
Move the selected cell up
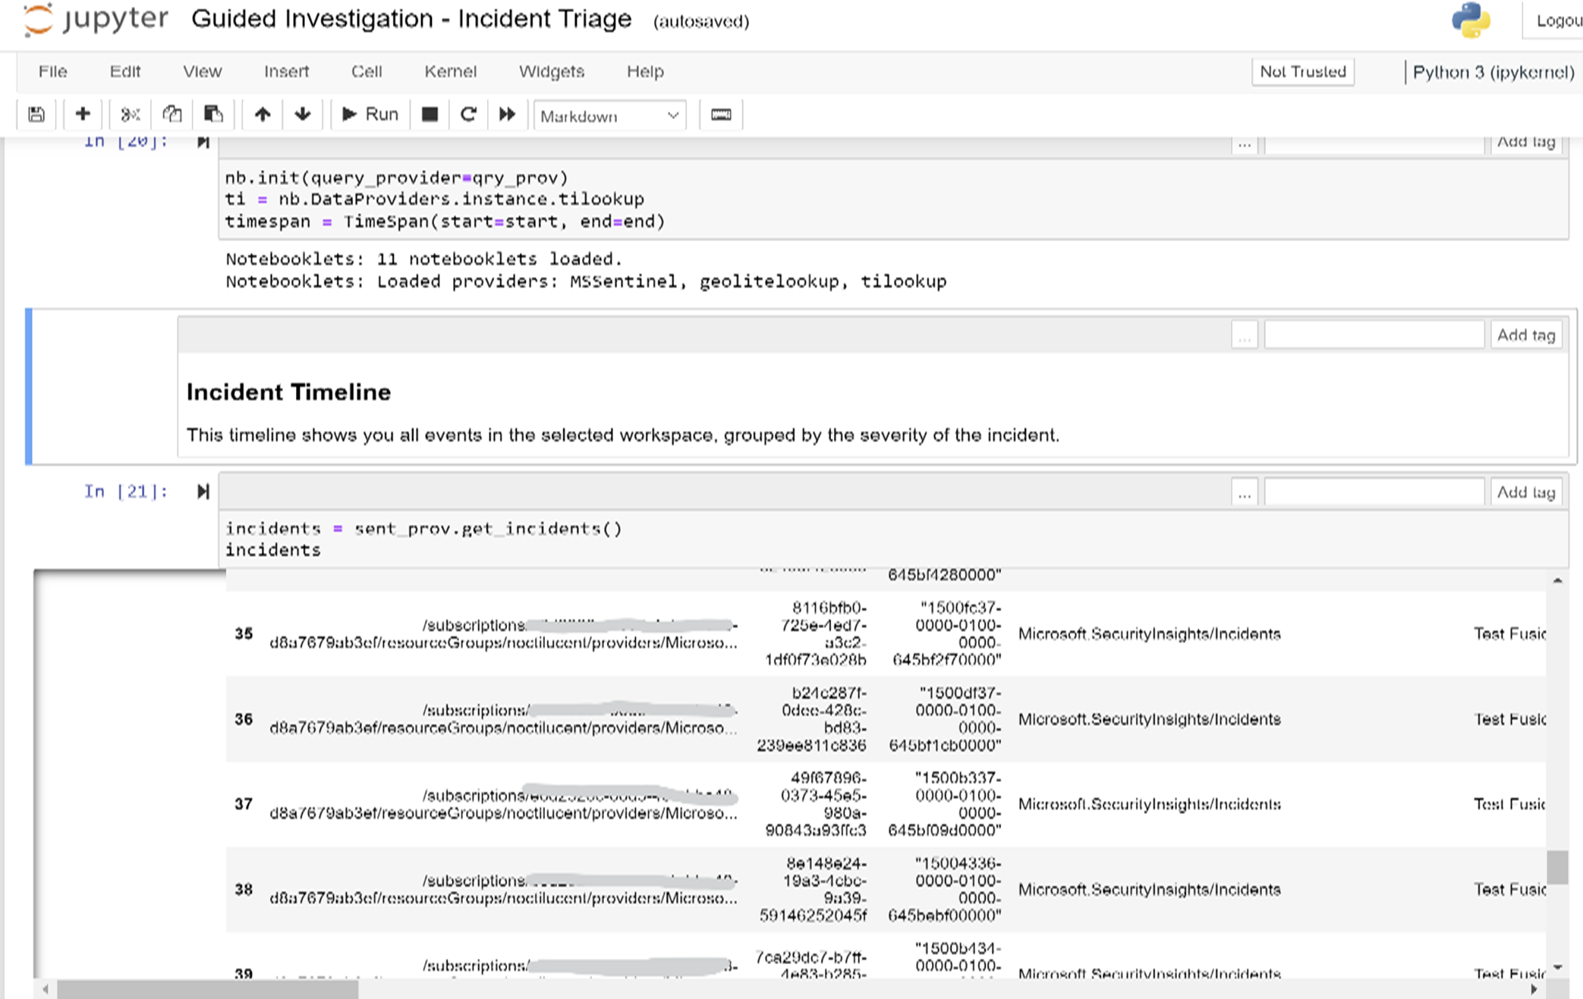[x=262, y=114]
